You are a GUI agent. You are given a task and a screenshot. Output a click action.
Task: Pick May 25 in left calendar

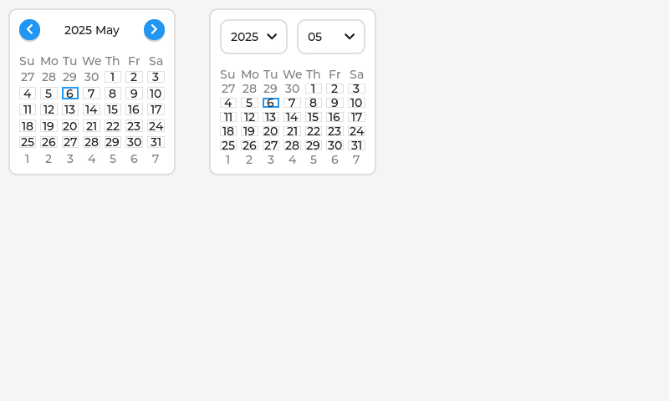tap(28, 142)
